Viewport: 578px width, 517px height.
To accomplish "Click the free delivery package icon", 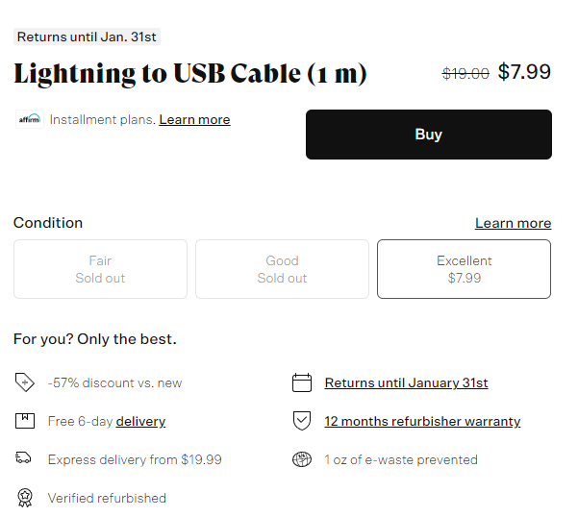I will [x=25, y=421].
